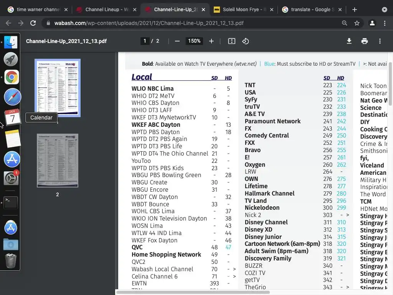
Task: Open the PDF viewer more actions menu
Action: point(380,41)
